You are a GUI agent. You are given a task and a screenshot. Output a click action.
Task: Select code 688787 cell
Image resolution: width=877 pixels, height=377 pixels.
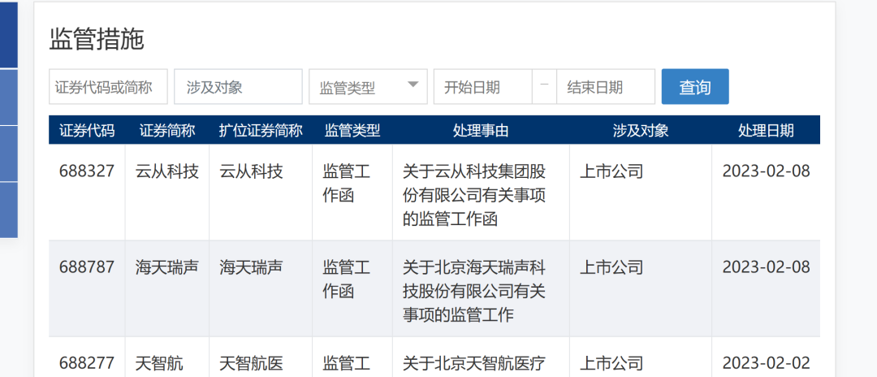87,266
